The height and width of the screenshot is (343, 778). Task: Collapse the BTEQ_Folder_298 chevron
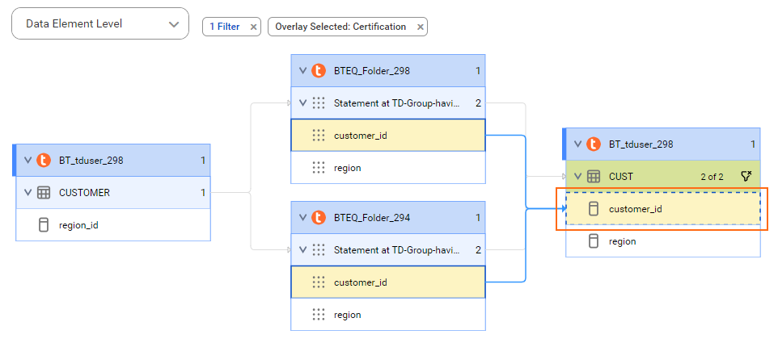[303, 71]
